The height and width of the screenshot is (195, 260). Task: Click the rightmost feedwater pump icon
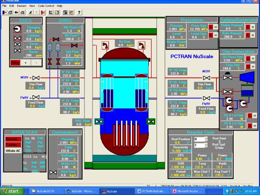pos(243,103)
